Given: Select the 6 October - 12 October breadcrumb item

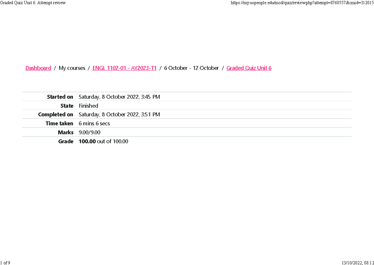Looking at the screenshot, I should pyautogui.click(x=191, y=68).
